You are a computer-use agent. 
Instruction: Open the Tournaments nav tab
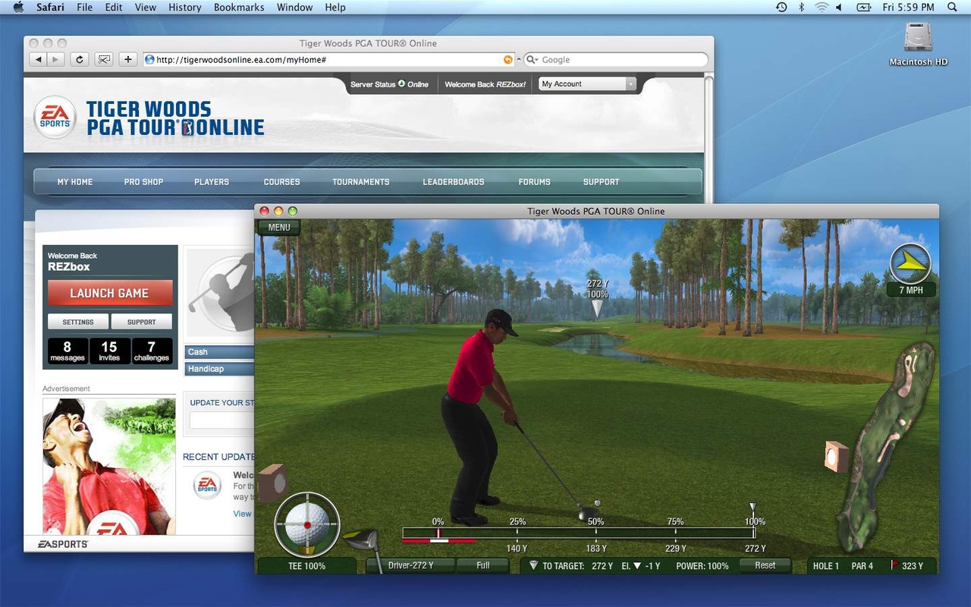[360, 182]
